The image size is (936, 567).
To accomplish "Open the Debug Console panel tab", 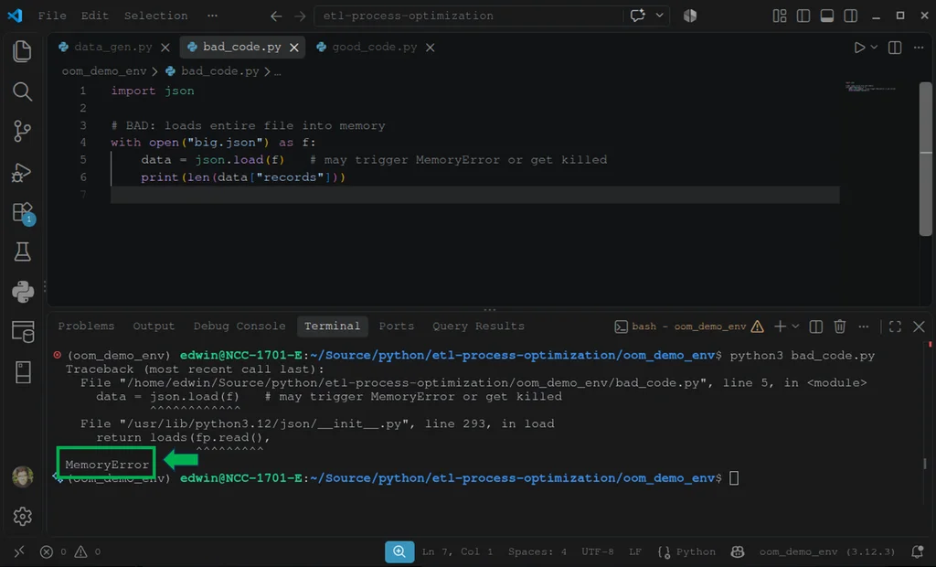I will pos(239,326).
